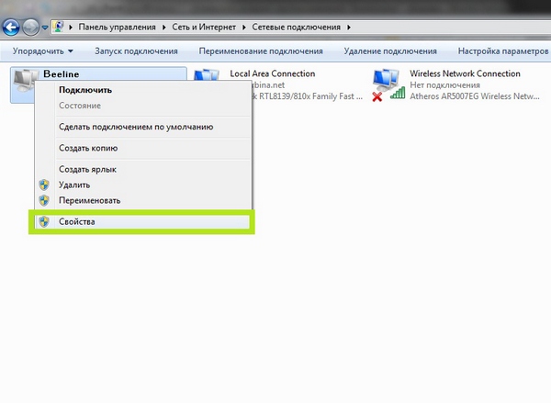
Task: Click Переименование подключения toolbar button
Action: (x=261, y=51)
